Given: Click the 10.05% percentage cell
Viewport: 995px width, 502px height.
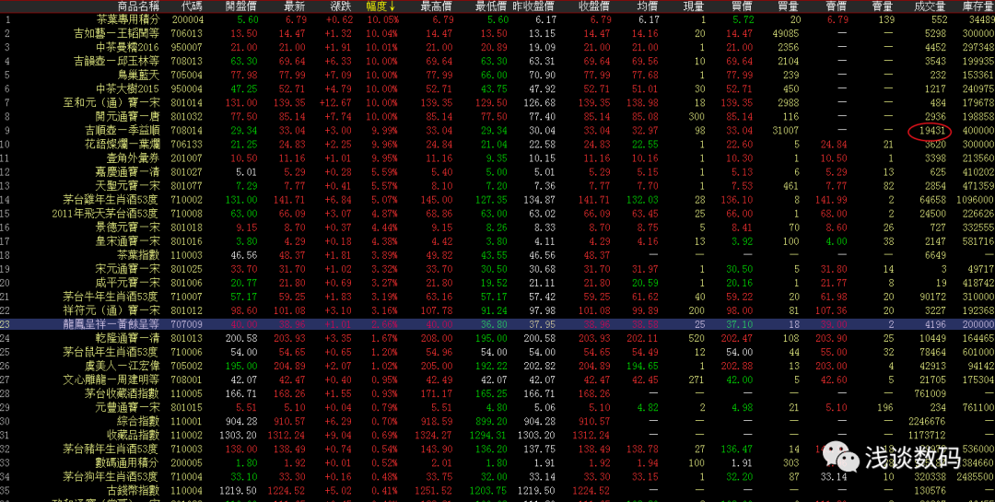Looking at the screenshot, I should click(x=382, y=19).
